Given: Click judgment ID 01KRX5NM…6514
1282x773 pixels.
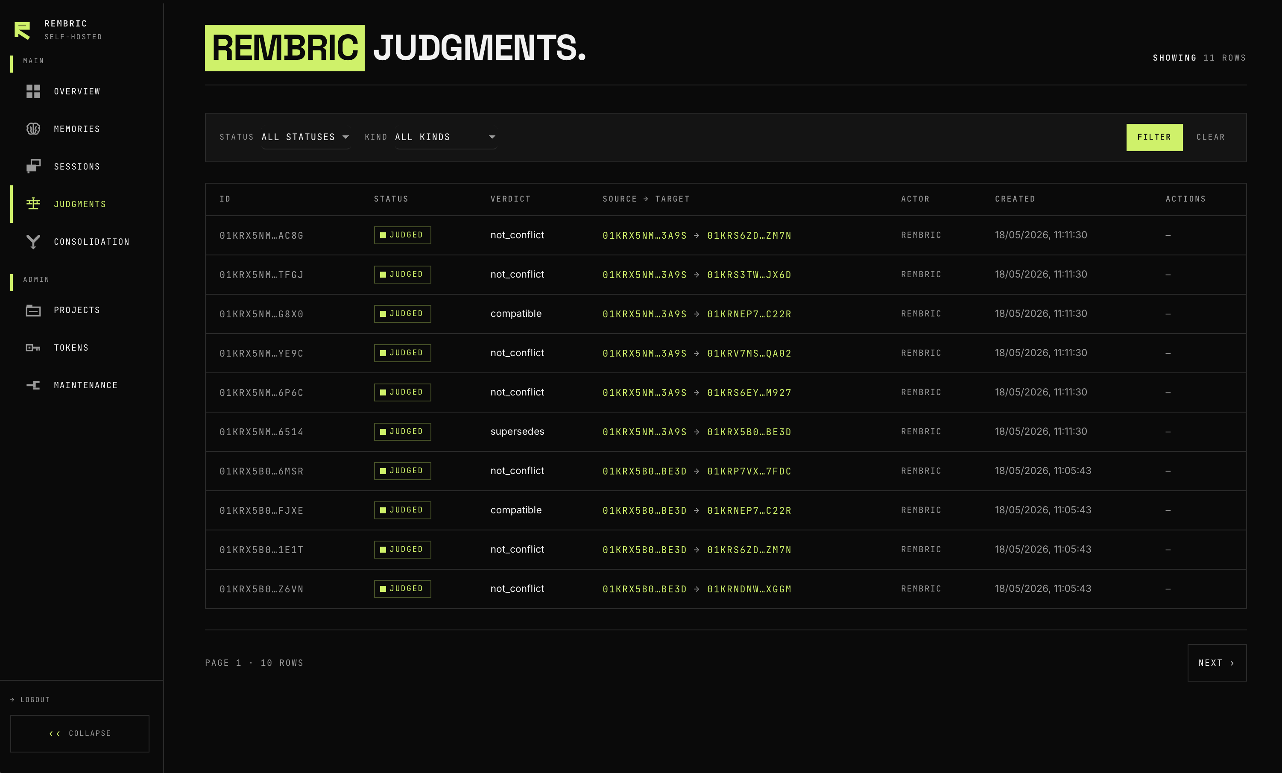Looking at the screenshot, I should click(262, 432).
